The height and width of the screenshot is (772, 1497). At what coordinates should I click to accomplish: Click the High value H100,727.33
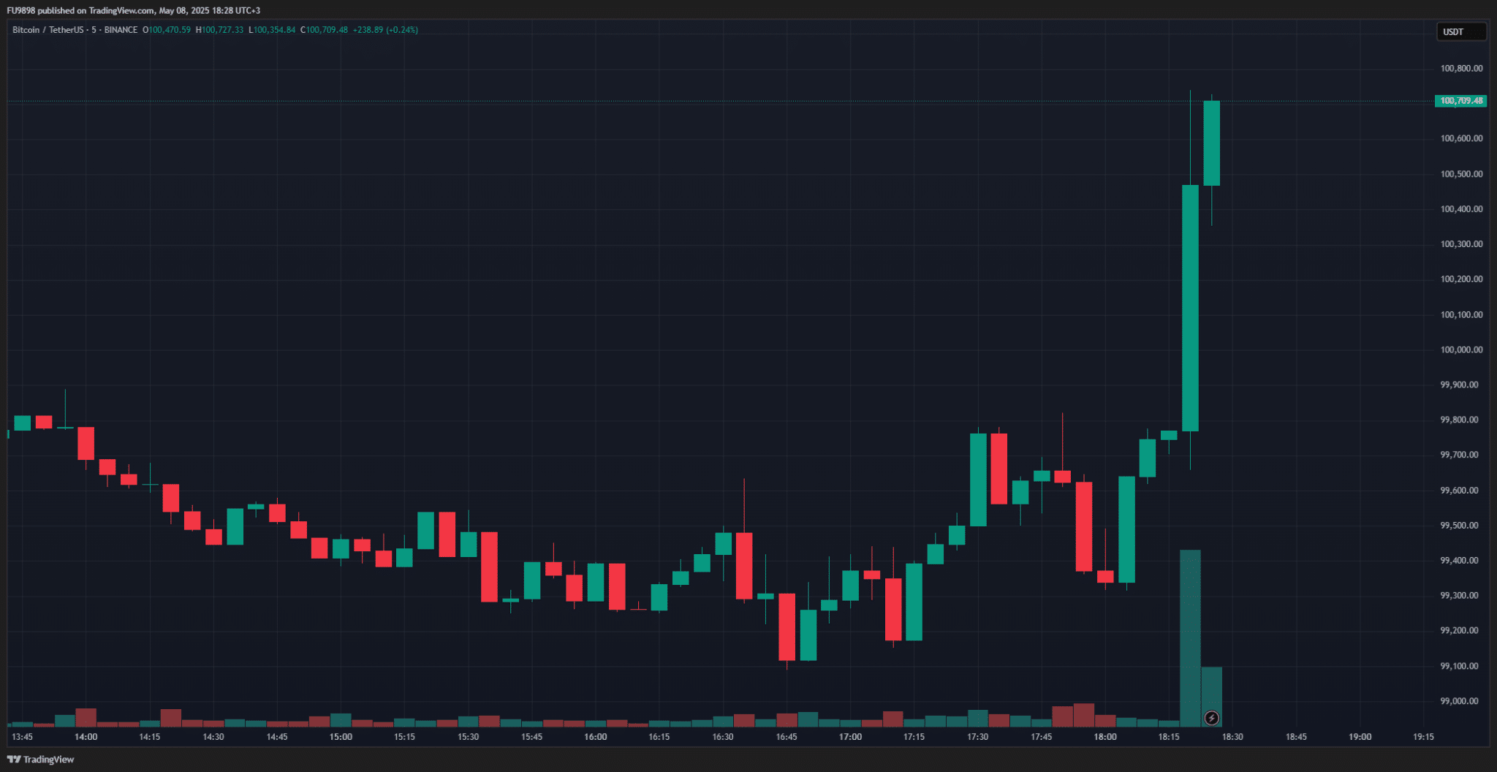click(219, 30)
